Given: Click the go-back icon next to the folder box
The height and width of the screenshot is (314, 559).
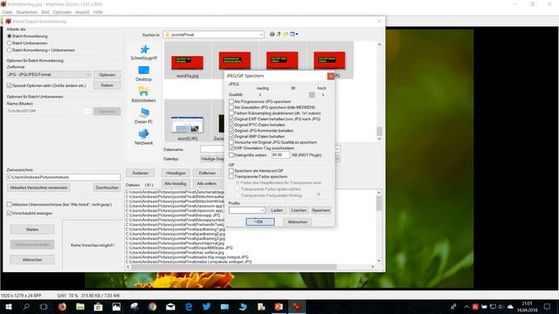Looking at the screenshot, I should click(272, 34).
